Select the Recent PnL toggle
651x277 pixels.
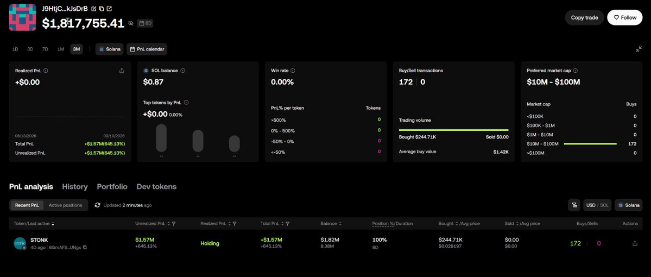coord(27,205)
